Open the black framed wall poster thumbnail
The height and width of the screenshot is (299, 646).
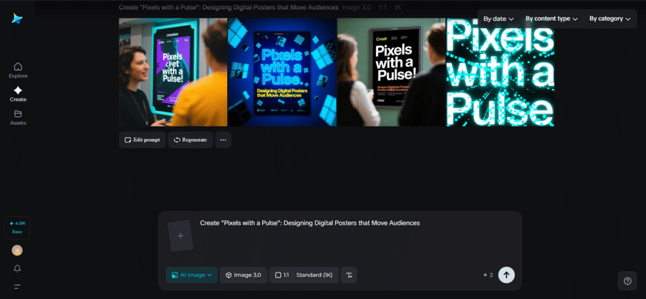click(391, 72)
